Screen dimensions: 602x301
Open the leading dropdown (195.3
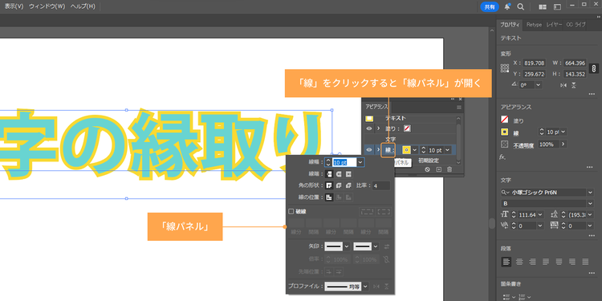point(589,214)
